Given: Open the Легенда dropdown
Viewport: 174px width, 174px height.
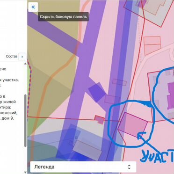Looking at the screenshot, I should (83, 167).
